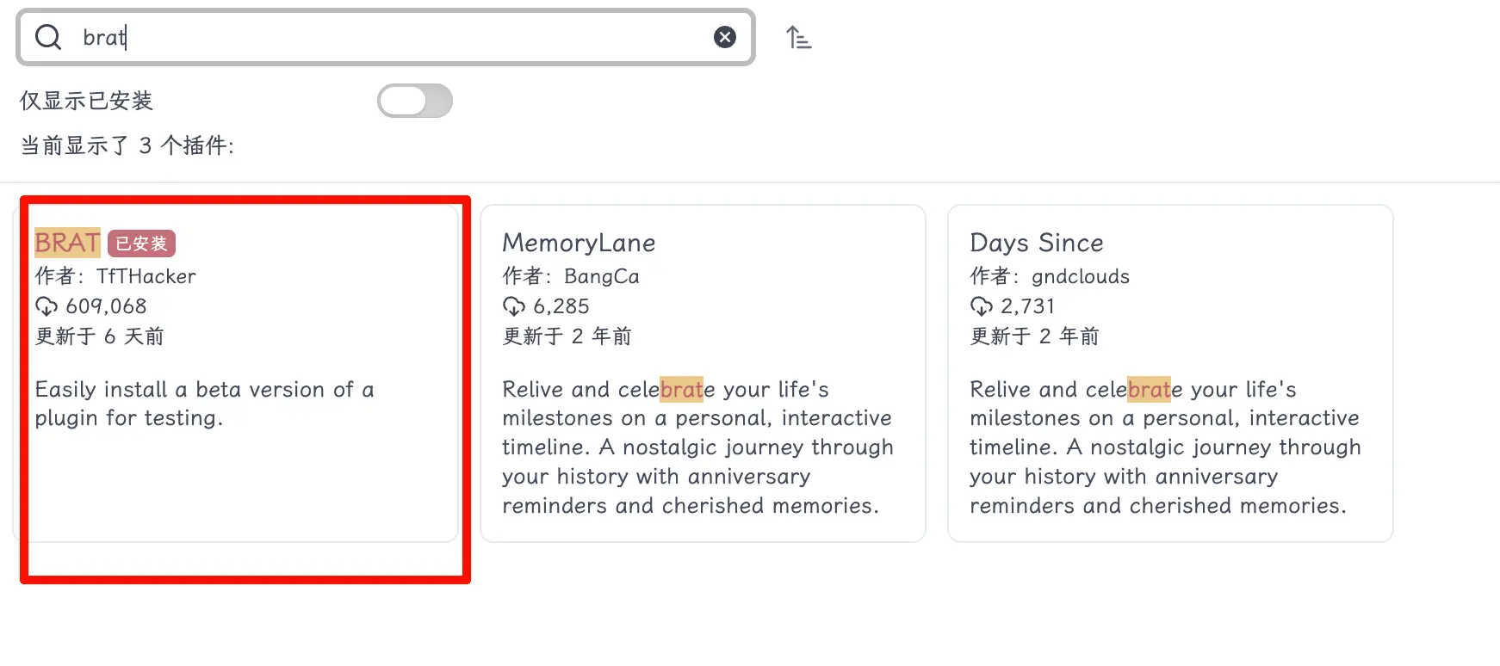Click the magnifier search icon
This screenshot has height=666, width=1500.
coord(48,37)
